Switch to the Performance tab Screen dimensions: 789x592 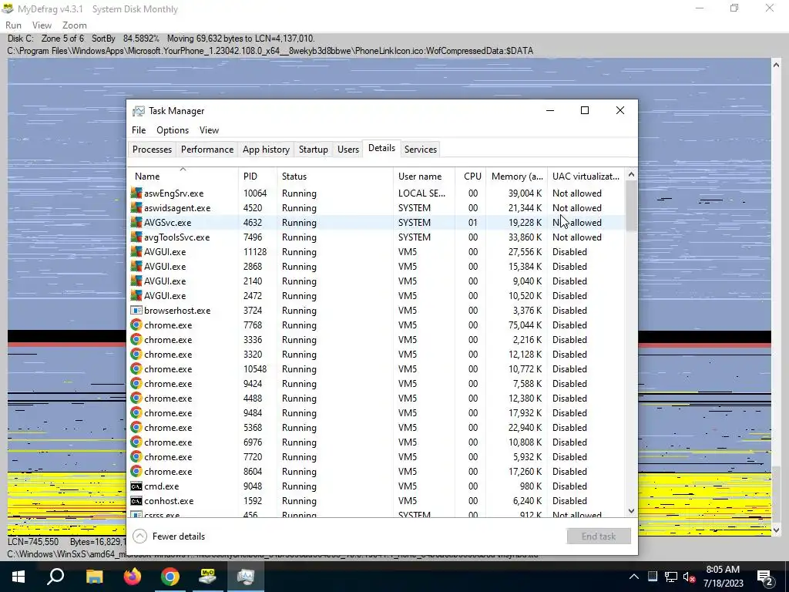207,150
